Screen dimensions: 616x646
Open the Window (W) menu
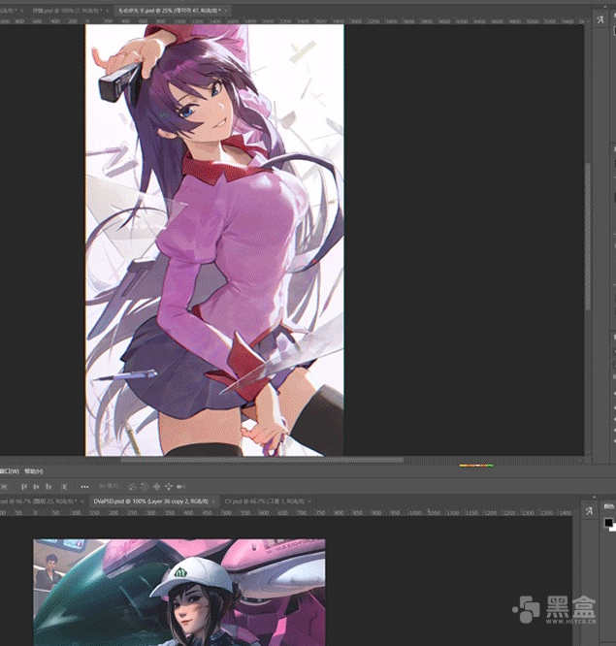9,471
